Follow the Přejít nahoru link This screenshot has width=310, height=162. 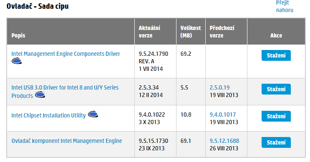[x=285, y=6]
